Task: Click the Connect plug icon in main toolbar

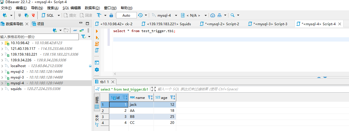Action: pyautogui.click(x=20, y=15)
